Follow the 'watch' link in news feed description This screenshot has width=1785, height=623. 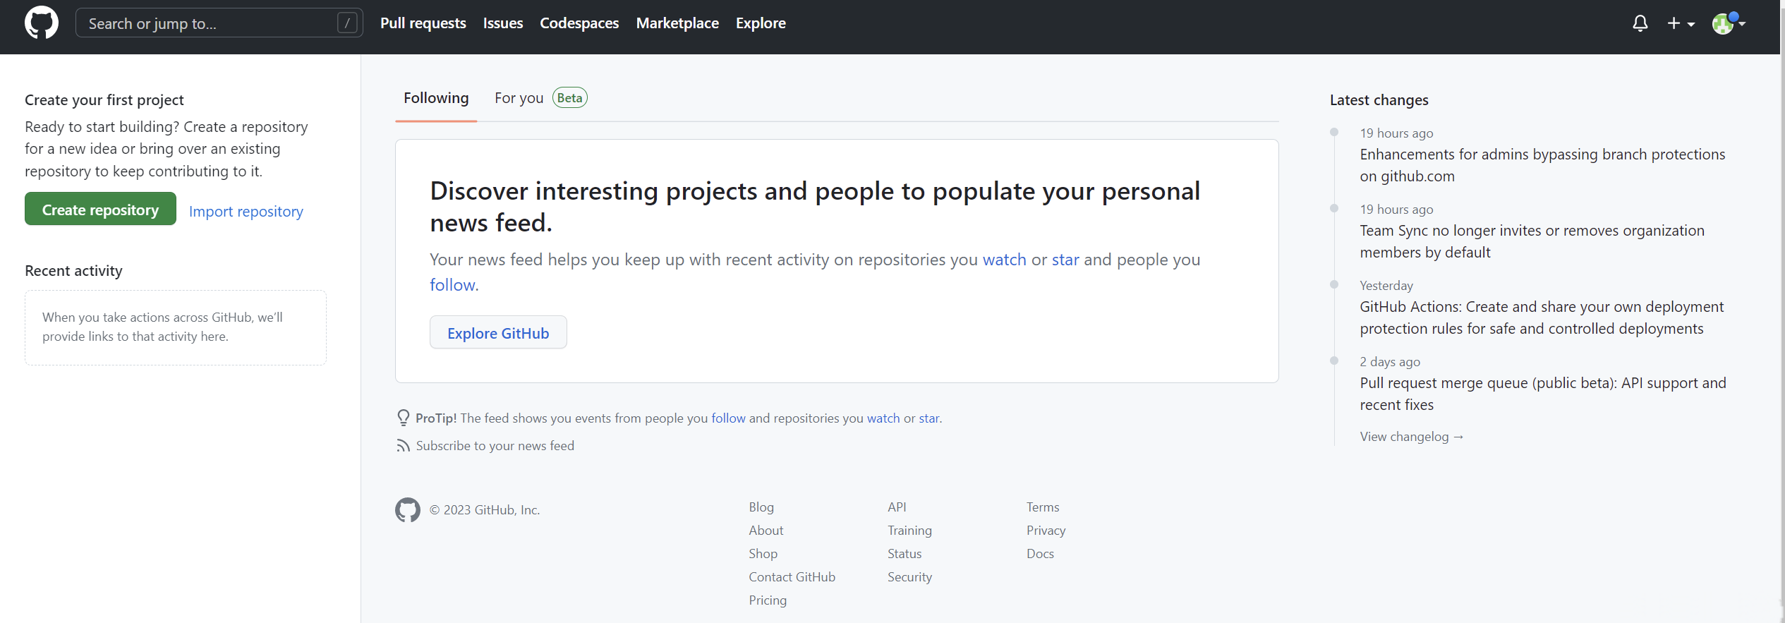pyautogui.click(x=1005, y=260)
